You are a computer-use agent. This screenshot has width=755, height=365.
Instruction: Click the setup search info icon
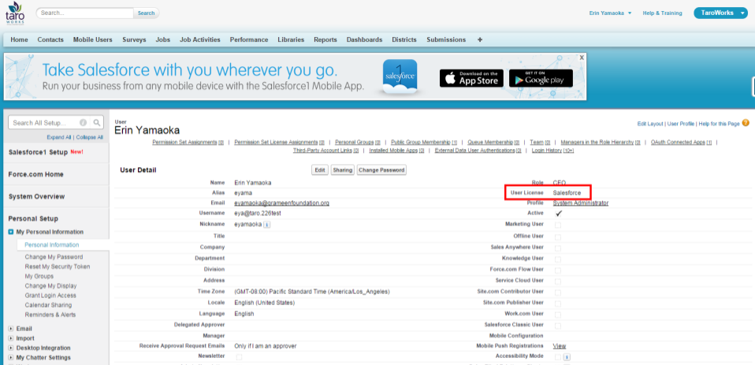click(83, 123)
